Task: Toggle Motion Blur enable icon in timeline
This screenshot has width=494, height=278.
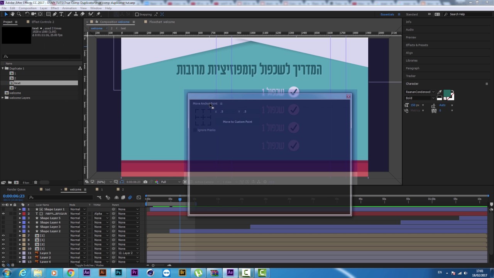Action: (130, 198)
